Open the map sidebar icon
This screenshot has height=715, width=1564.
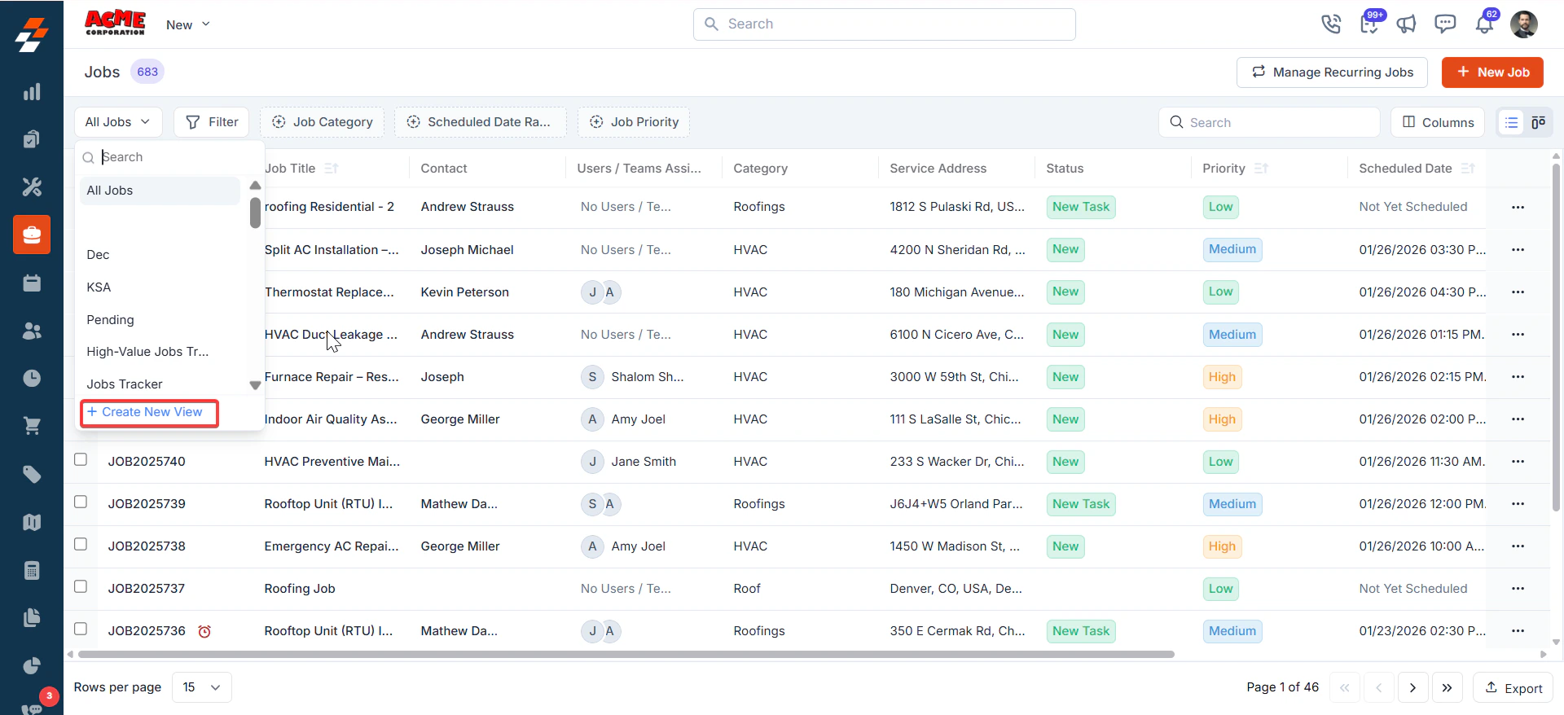click(x=32, y=522)
